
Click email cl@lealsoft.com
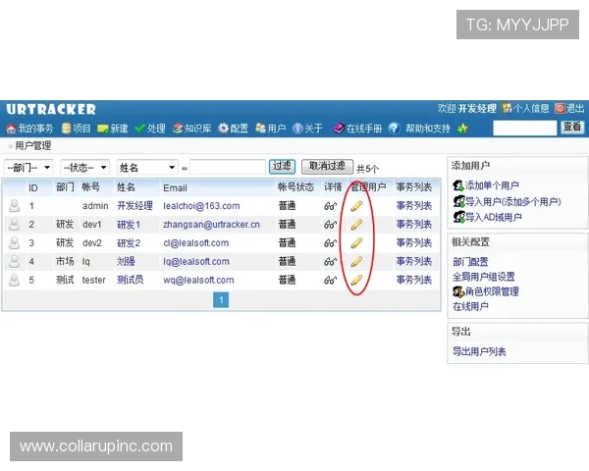pyautogui.click(x=196, y=243)
